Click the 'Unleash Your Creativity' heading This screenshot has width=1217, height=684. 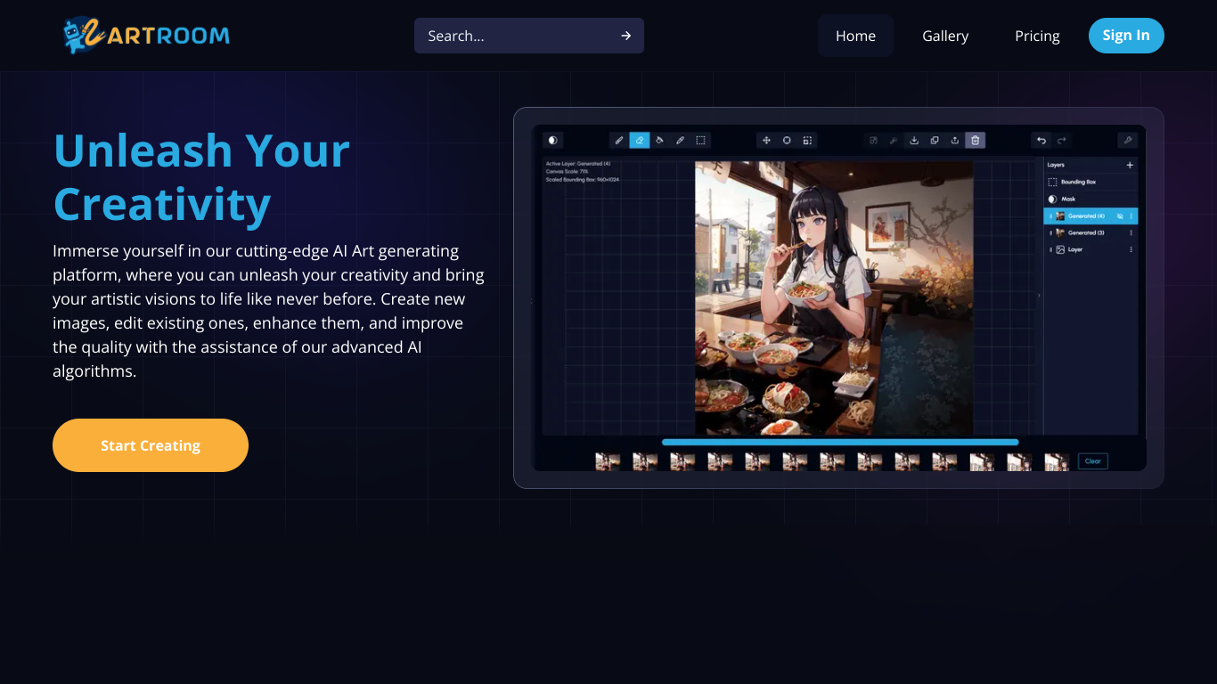pos(202,176)
